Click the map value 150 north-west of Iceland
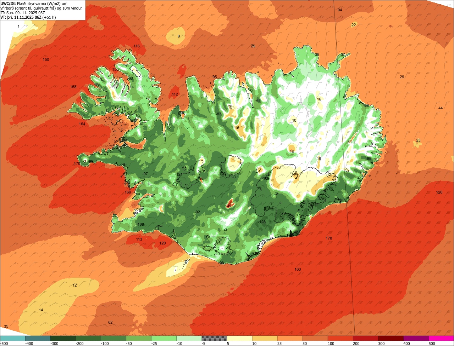Screen dimensions: 454x346 [x=46, y=59]
